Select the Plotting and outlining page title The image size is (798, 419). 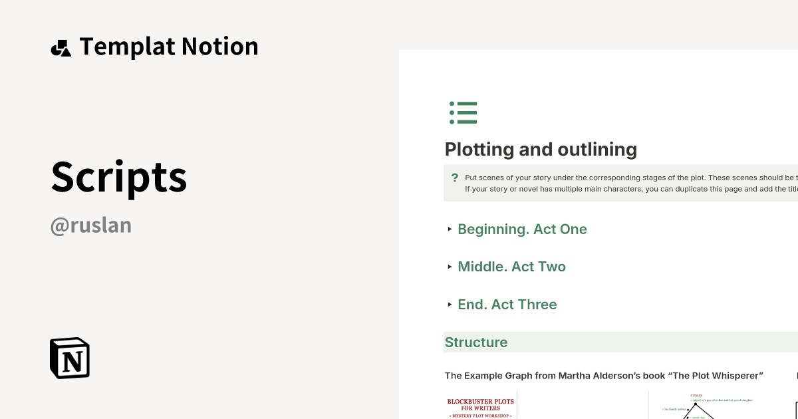[x=541, y=149]
